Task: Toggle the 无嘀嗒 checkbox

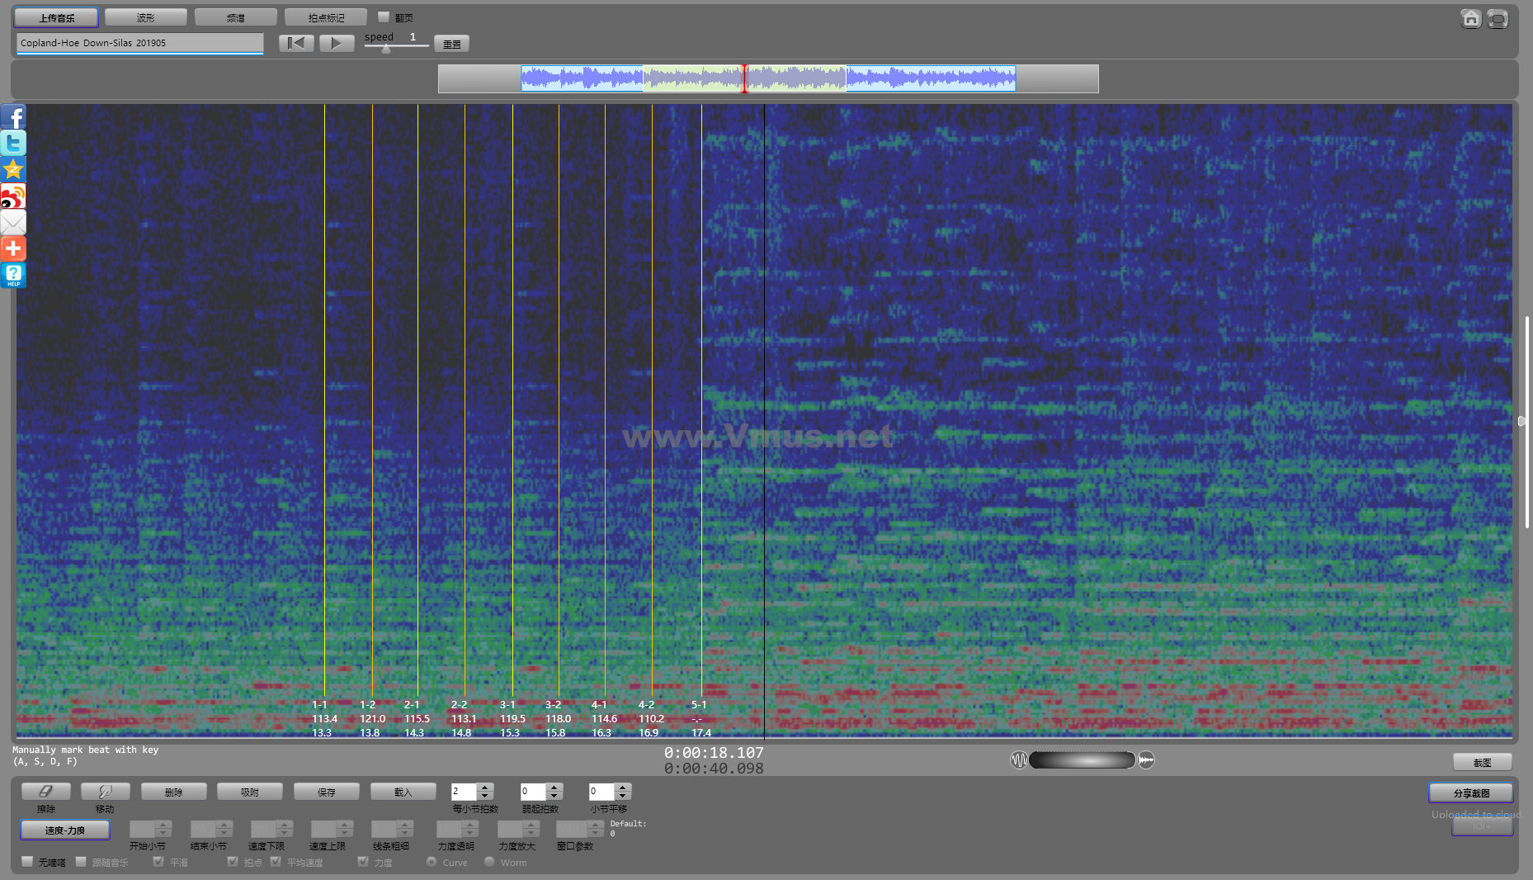Action: (27, 861)
